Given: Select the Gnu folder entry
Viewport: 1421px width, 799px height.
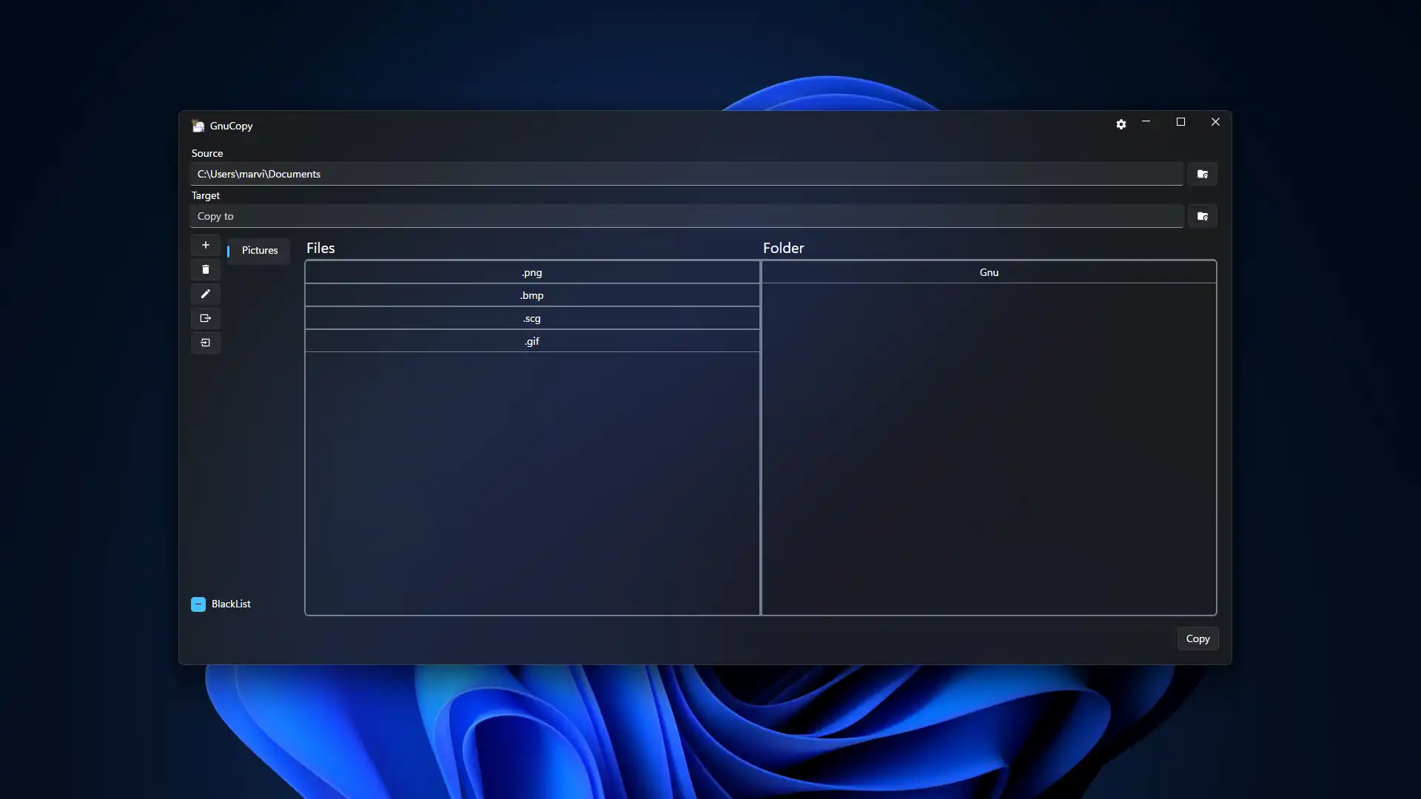Looking at the screenshot, I should click(989, 272).
